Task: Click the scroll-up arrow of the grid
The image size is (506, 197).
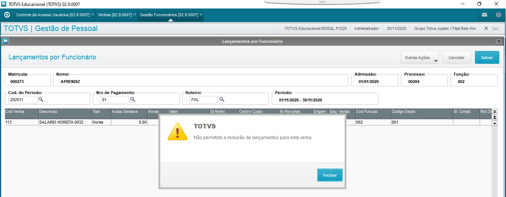Action: pyautogui.click(x=495, y=123)
